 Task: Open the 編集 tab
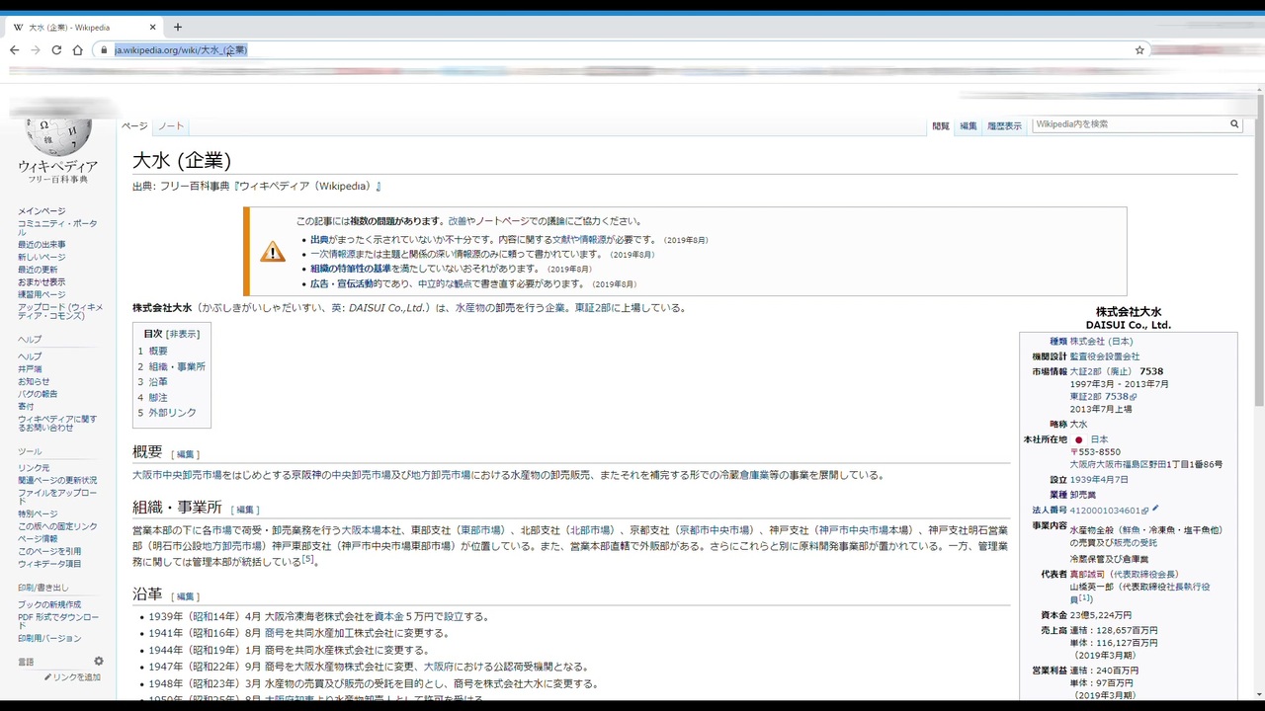(x=969, y=126)
